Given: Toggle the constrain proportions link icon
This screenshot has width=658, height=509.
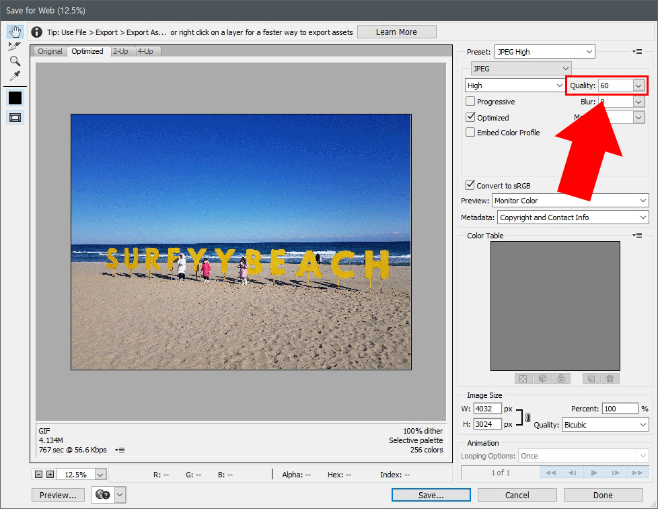Looking at the screenshot, I should click(527, 417).
